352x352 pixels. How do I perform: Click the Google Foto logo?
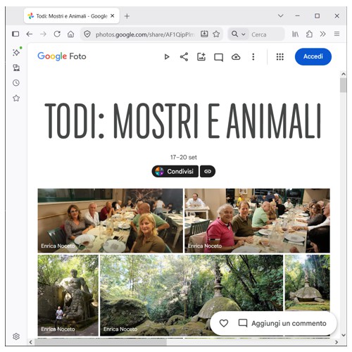[62, 56]
